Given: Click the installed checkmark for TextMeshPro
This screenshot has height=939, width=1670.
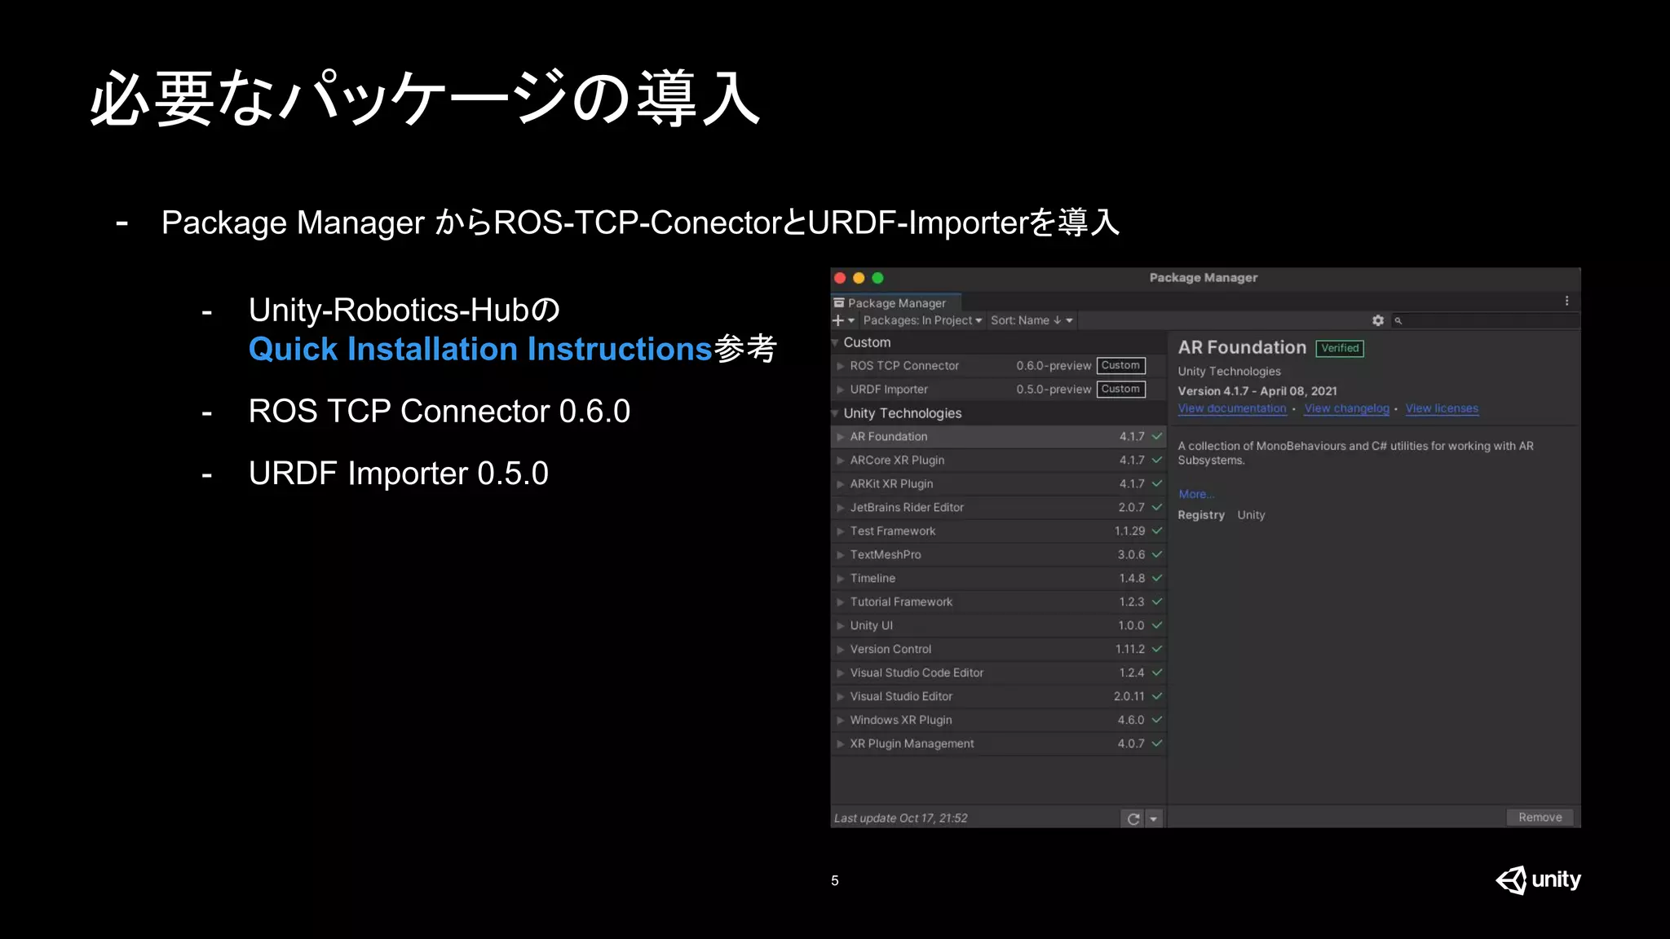Looking at the screenshot, I should click(x=1157, y=554).
